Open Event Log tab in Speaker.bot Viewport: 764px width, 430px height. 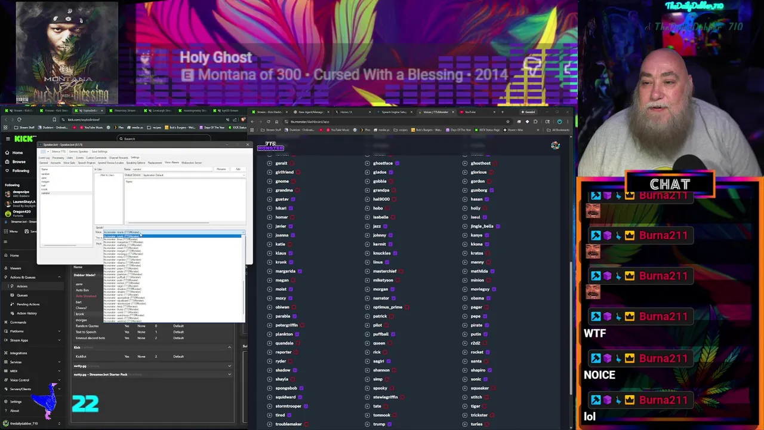[44, 157]
